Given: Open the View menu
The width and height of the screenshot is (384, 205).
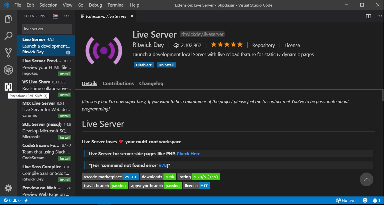Looking at the screenshot, I should click(68, 5).
